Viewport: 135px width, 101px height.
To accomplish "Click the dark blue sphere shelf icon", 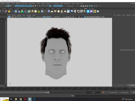I will 49,12.
